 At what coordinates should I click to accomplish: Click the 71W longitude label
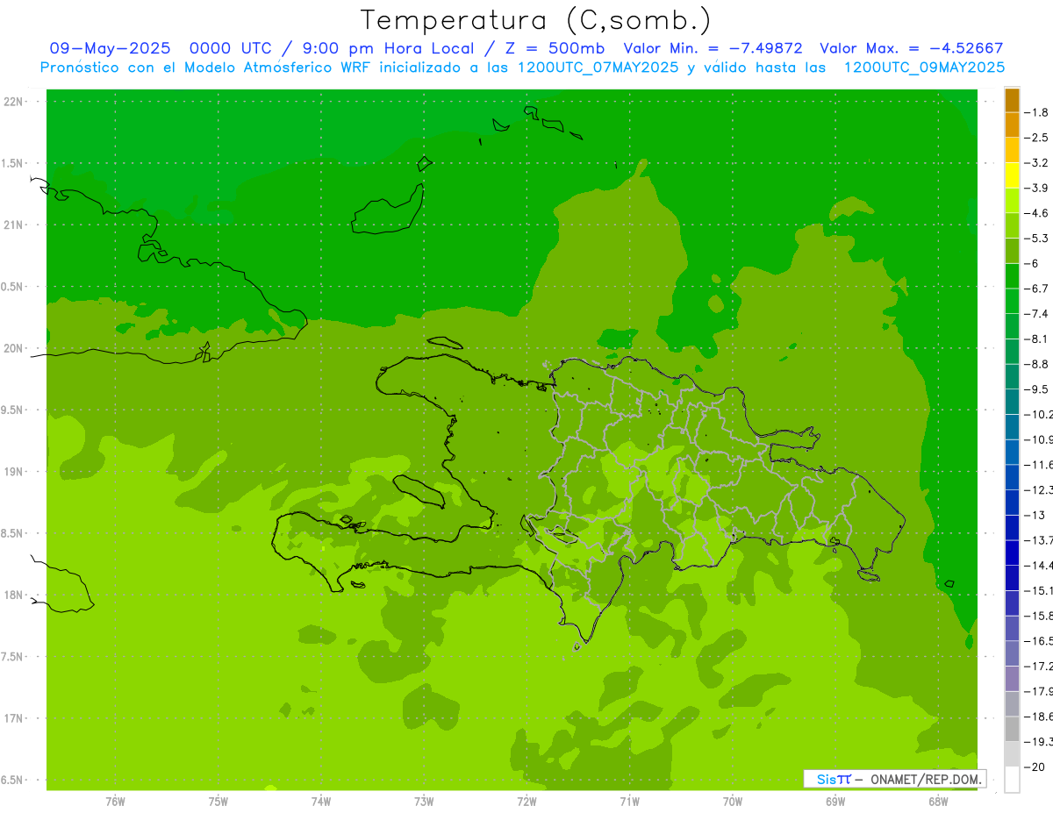[x=629, y=802]
